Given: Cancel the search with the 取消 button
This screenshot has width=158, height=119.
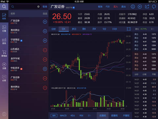Looking at the screenshot, I should [x=45, y=7].
